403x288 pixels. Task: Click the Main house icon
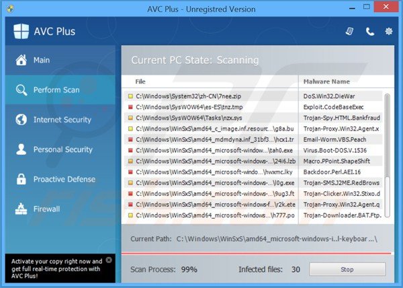coord(21,61)
